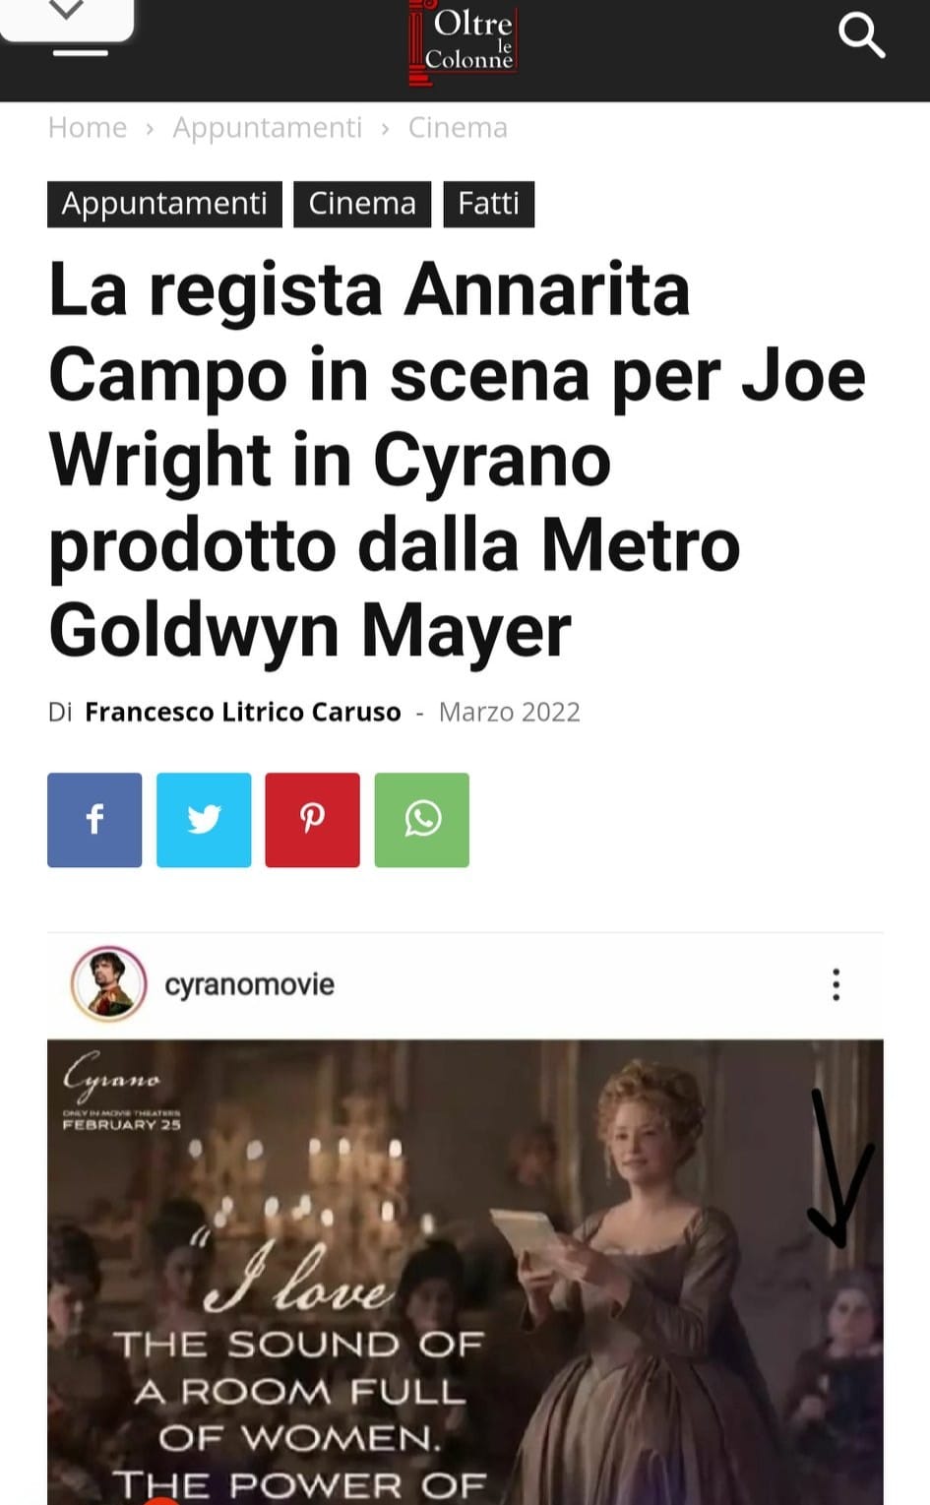This screenshot has height=1505, width=930.
Task: Share the article on Facebook
Action: click(94, 820)
